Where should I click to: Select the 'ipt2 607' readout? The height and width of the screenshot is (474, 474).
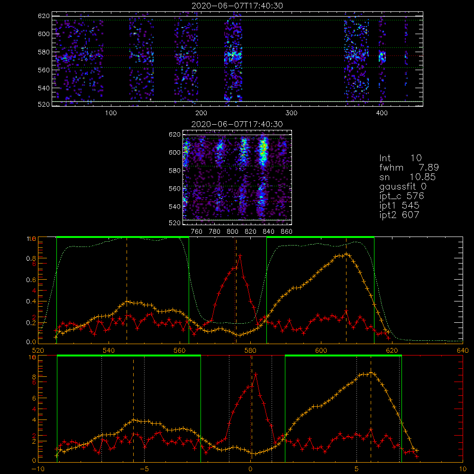[399, 215]
